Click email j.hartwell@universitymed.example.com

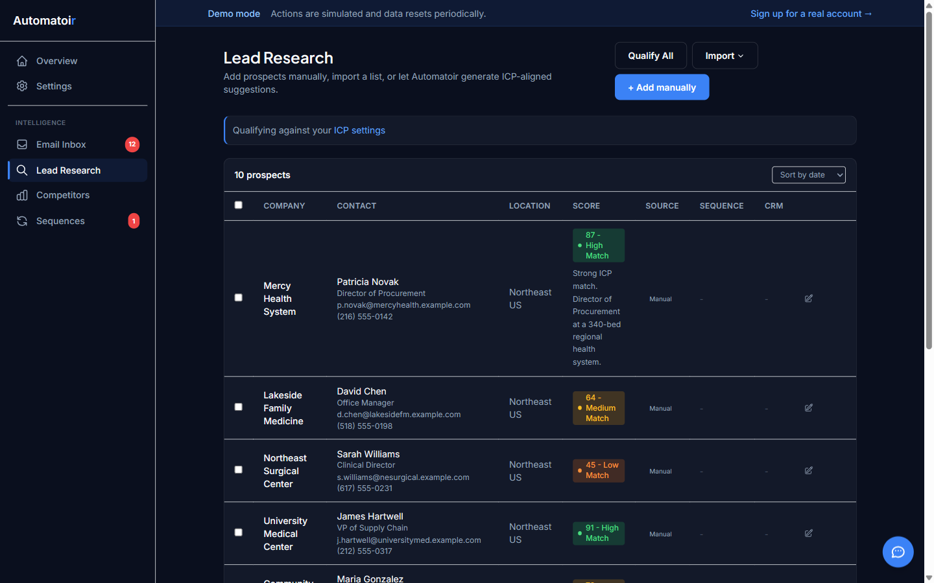pos(409,540)
